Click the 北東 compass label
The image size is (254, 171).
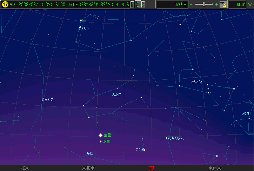tap(25, 168)
